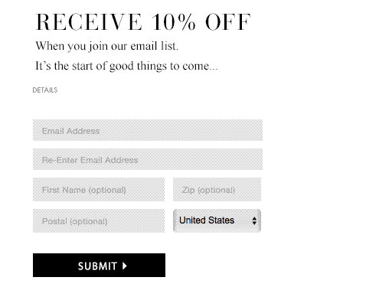379x287 pixels.
Task: Focus the Email Address field
Action: click(148, 130)
